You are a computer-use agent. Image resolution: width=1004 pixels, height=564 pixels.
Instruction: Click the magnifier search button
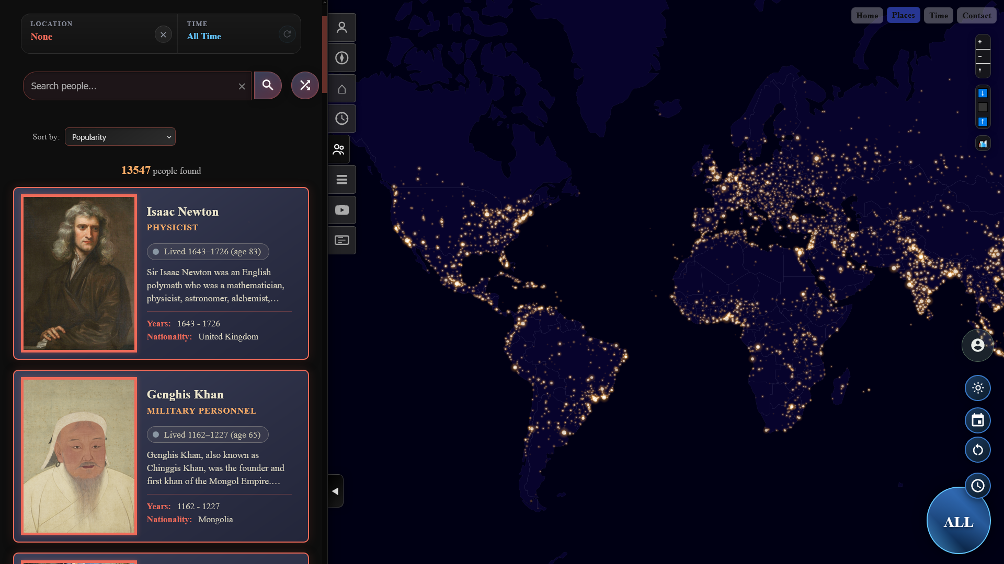268,85
